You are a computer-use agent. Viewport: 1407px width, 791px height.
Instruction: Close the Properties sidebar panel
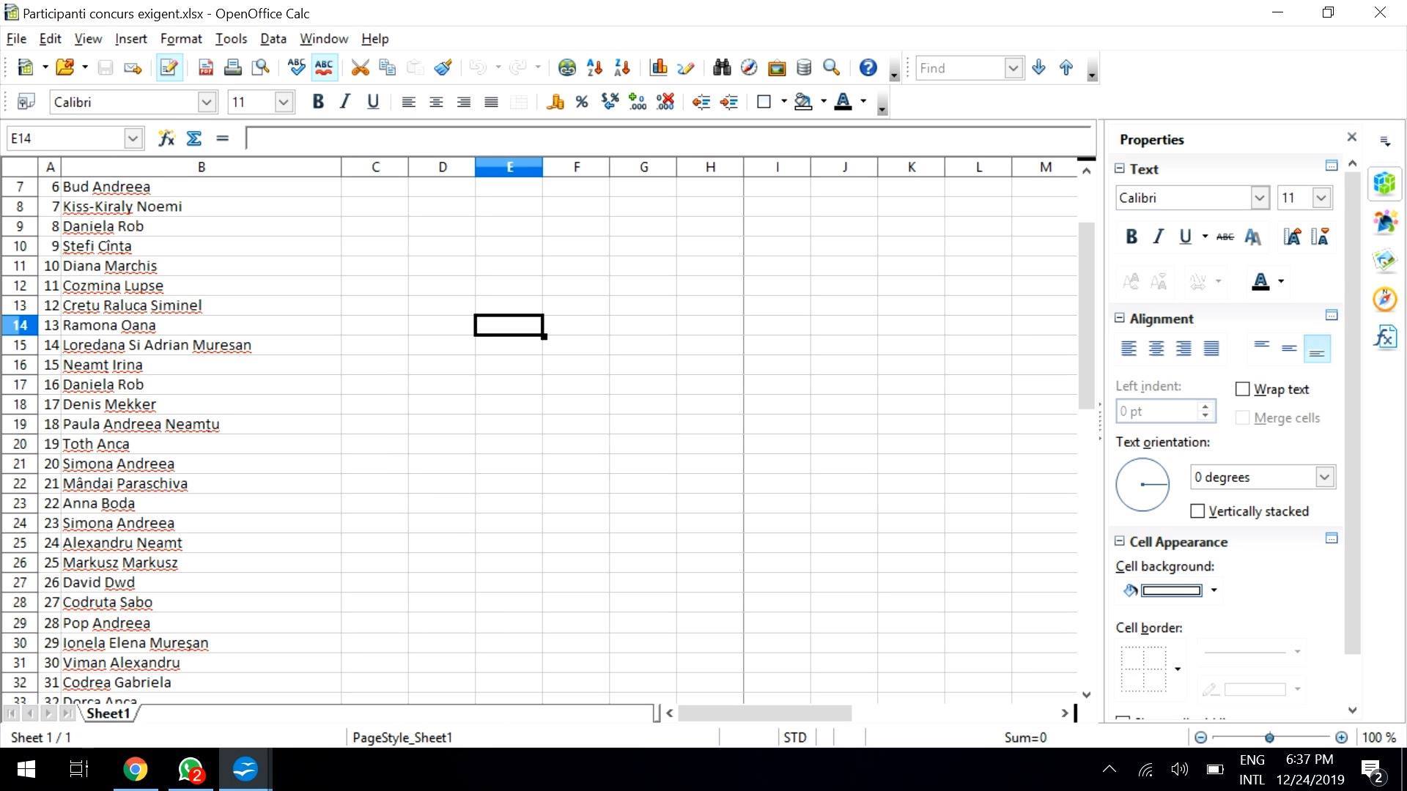click(x=1352, y=137)
